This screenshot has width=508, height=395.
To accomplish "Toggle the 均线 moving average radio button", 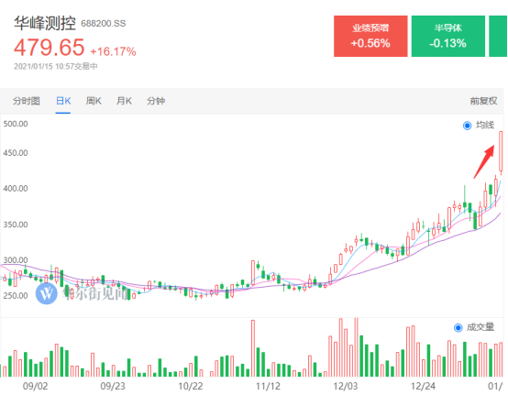I will [467, 126].
